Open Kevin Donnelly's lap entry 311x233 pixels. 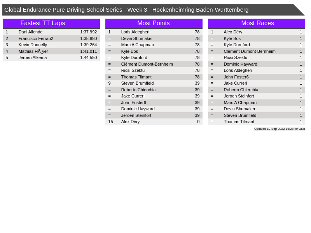point(33,45)
